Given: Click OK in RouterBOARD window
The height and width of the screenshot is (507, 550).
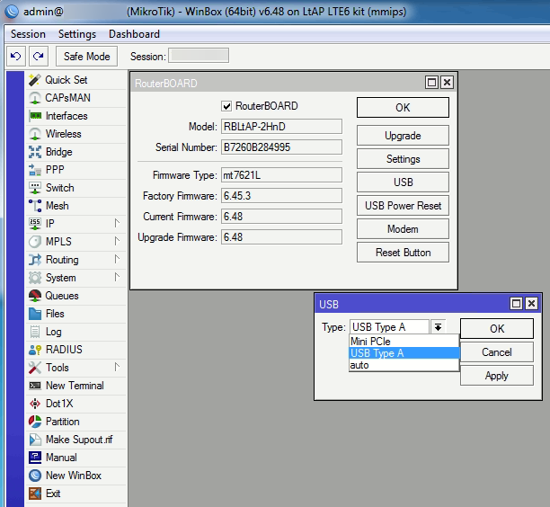Looking at the screenshot, I should 403,107.
